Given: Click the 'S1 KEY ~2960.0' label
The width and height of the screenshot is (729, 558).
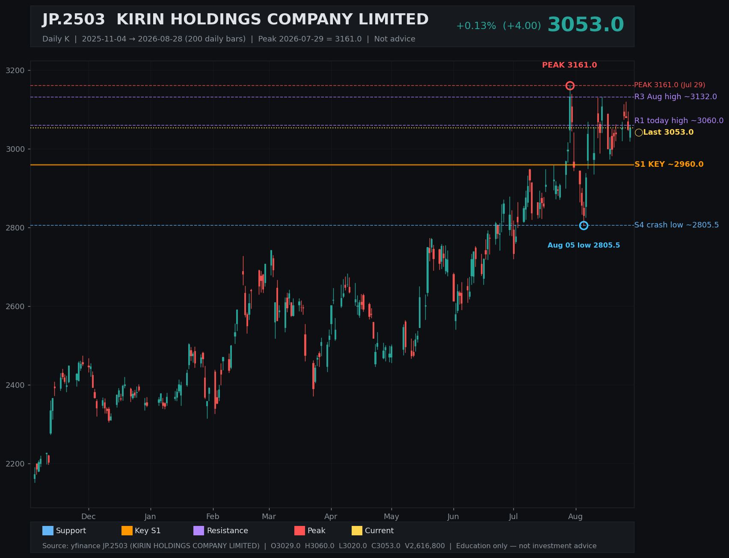Looking at the screenshot, I should click(669, 164).
